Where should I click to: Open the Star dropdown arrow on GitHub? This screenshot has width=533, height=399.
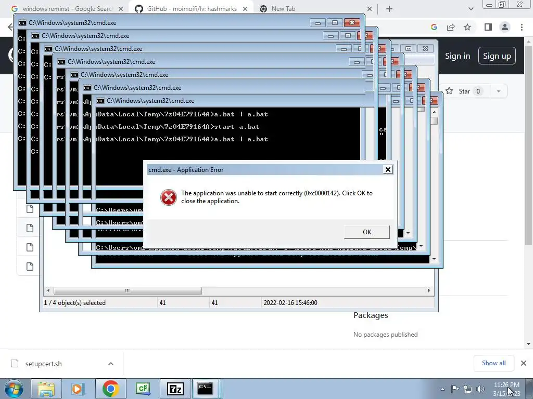(498, 91)
